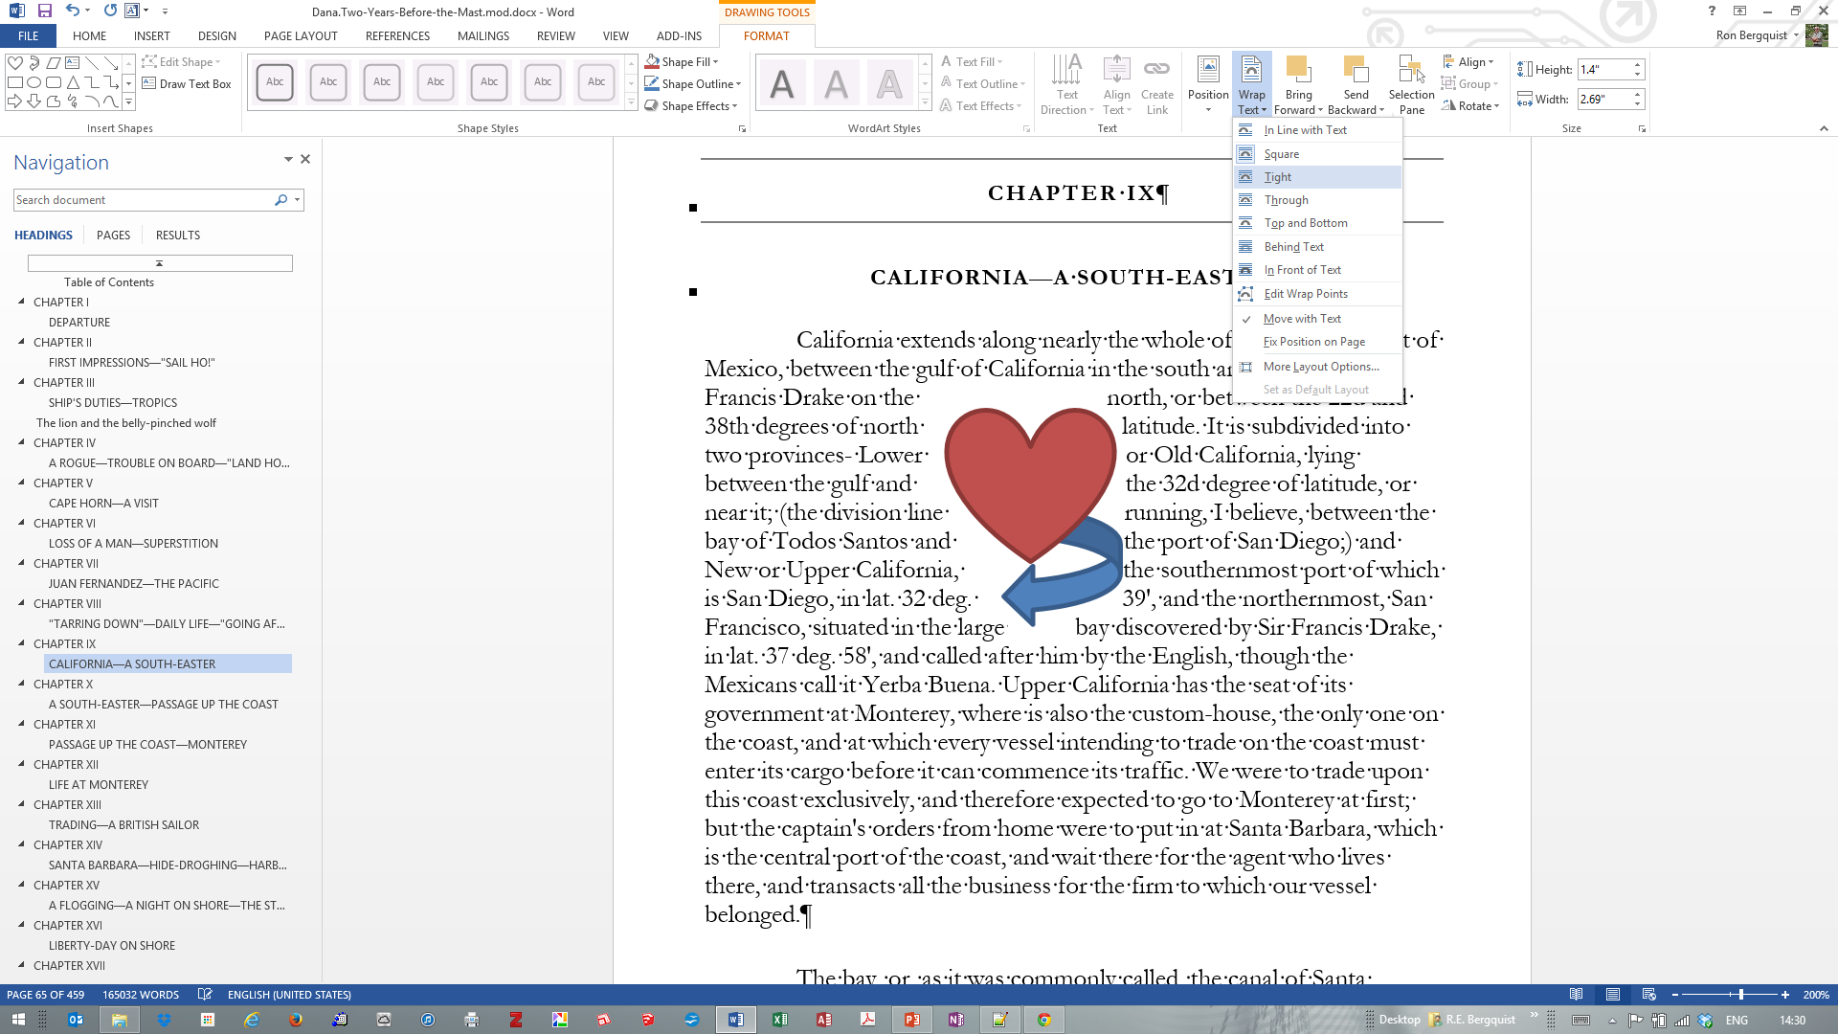Open Excel from the Windows taskbar
1838x1034 pixels.
(x=780, y=1020)
